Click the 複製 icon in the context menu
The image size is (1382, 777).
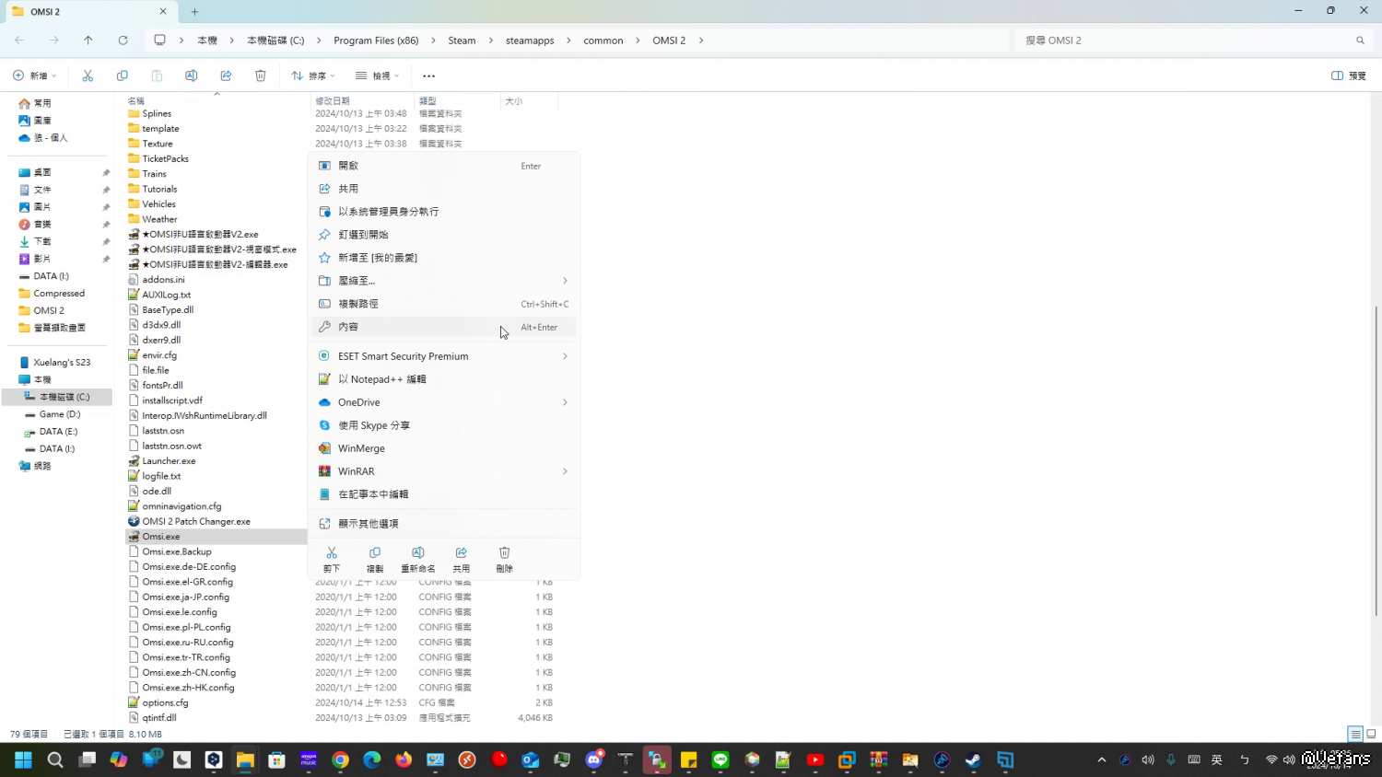click(x=375, y=552)
